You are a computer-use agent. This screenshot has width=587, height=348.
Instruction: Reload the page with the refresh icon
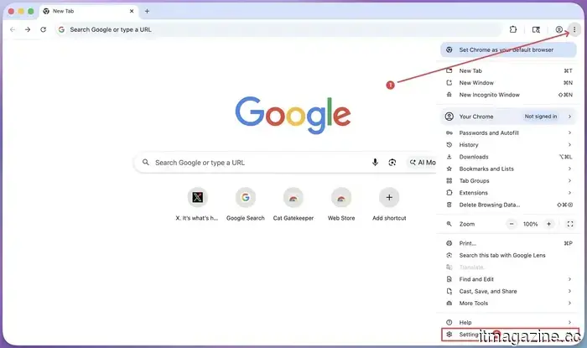point(43,29)
